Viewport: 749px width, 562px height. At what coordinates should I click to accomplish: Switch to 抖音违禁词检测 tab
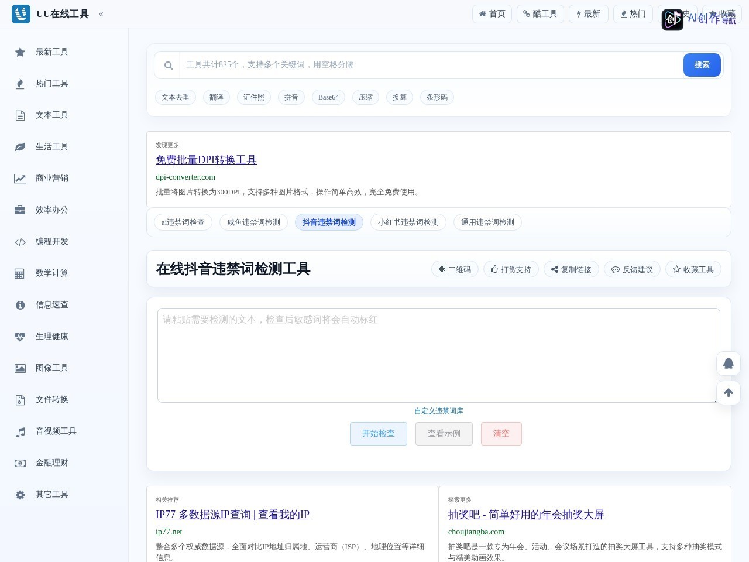[329, 222]
